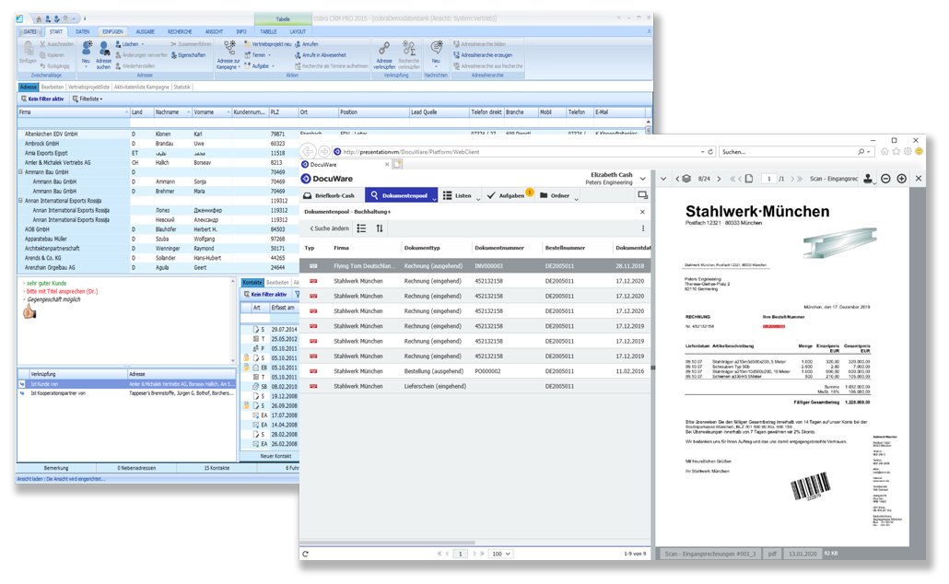This screenshot has height=584, width=949.
Task: Click Vertriebsprojekt neu in ribbon
Action: [x=268, y=44]
